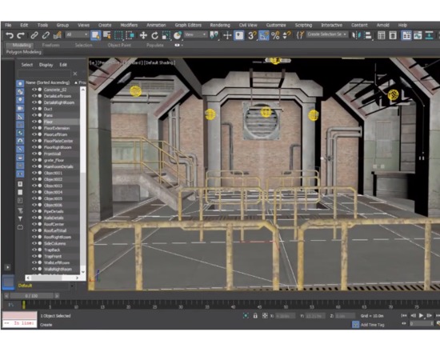This screenshot has width=440, height=352.
Task: Toggle 3D Snaps in the toolbar
Action: pyautogui.click(x=252, y=35)
